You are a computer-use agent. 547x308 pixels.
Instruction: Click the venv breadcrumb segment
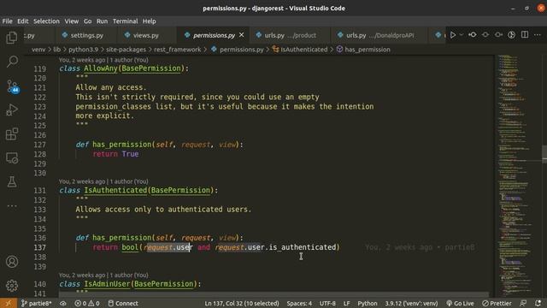point(38,50)
